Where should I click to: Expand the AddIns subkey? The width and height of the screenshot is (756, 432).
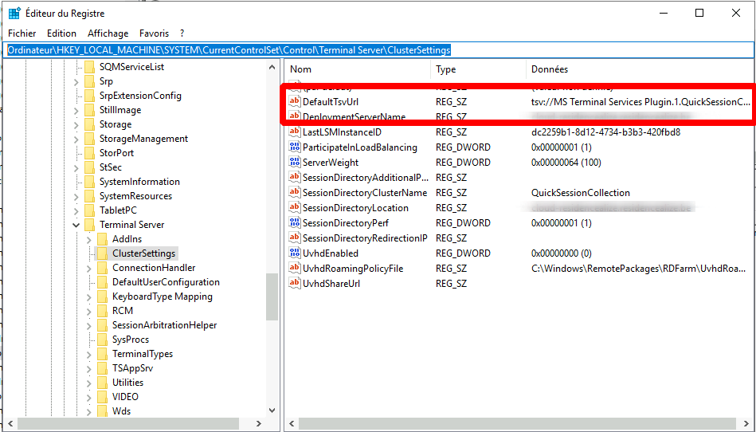89,239
